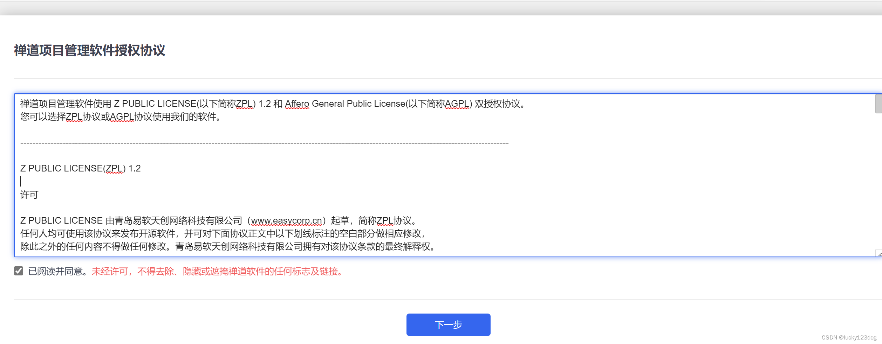Click the line beginning 除此之外的任何内容
The image size is (882, 344).
[228, 246]
